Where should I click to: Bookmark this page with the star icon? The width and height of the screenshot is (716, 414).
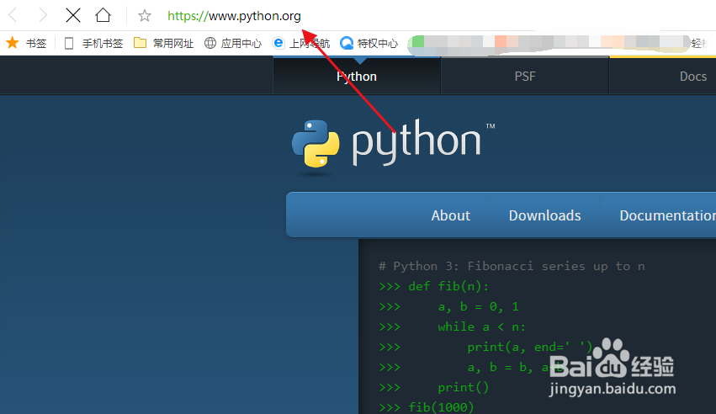tap(145, 16)
